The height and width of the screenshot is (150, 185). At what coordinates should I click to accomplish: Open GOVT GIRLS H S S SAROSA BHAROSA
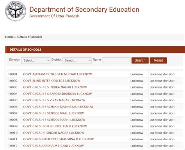tap(57, 94)
